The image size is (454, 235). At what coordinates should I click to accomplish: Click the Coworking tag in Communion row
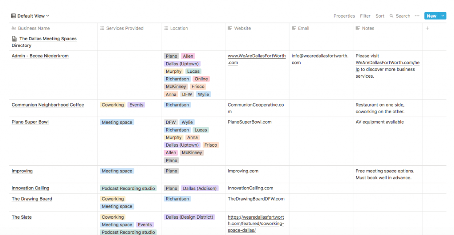point(113,105)
